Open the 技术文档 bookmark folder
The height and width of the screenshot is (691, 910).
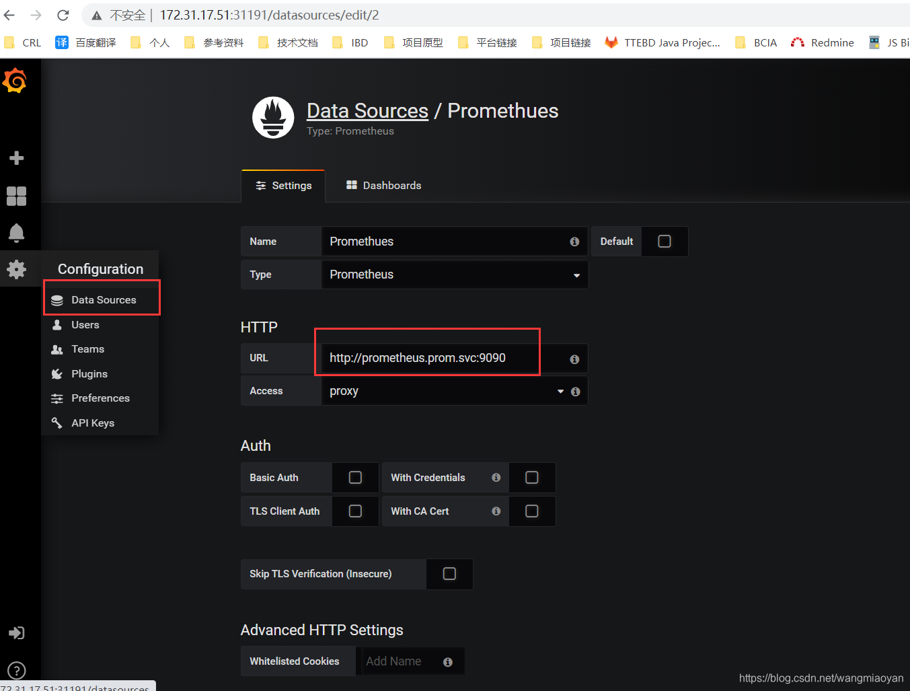tap(288, 42)
